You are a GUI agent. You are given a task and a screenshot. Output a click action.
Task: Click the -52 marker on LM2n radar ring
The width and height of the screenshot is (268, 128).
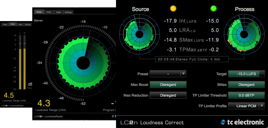click(x=83, y=104)
